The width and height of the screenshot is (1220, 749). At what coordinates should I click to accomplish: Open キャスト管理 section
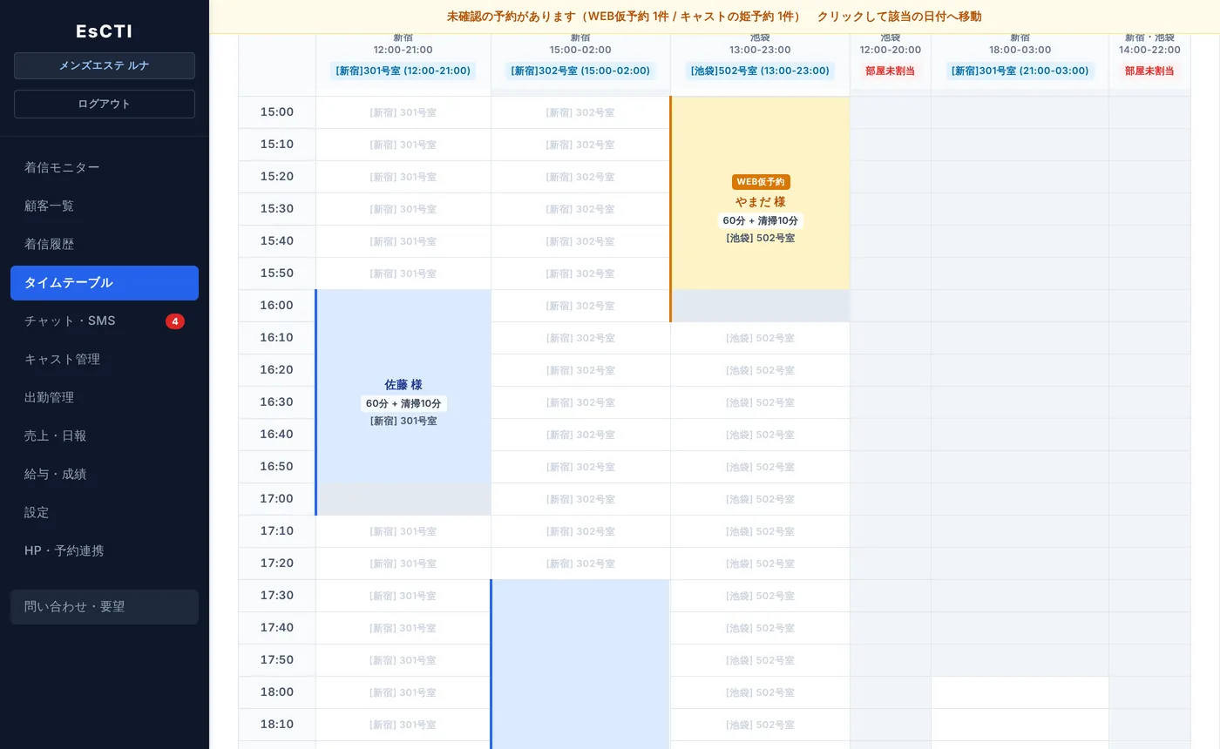105,360
